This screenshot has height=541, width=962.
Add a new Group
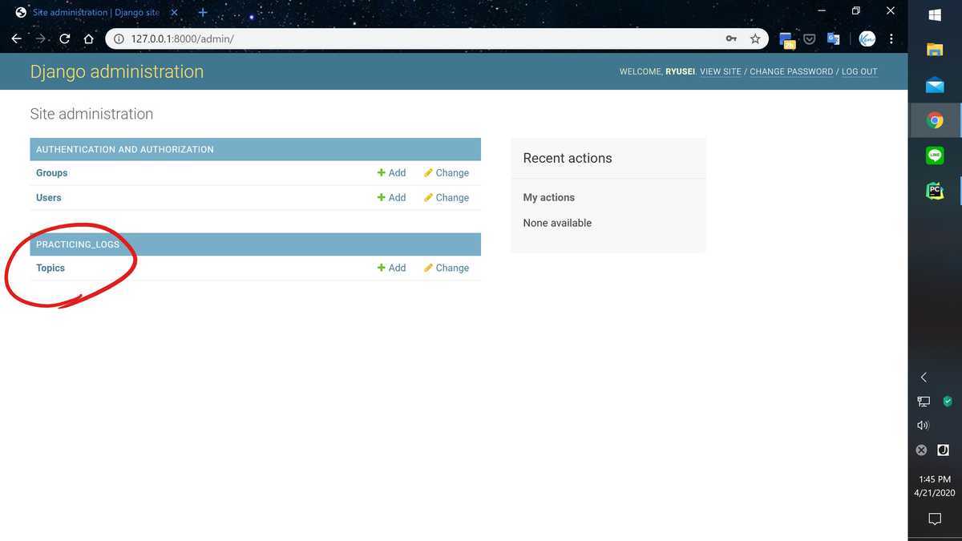391,173
